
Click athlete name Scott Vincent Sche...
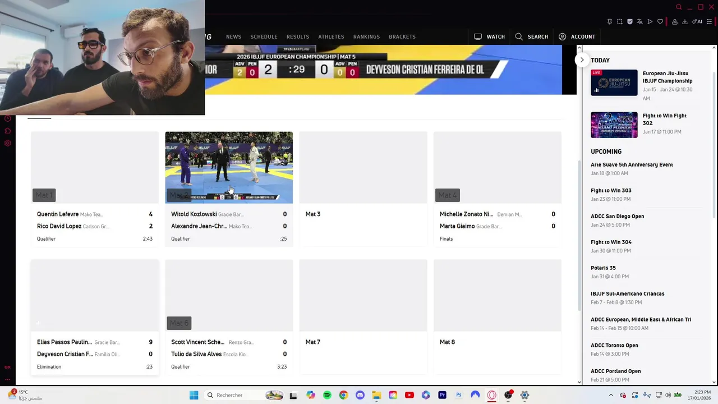(197, 342)
